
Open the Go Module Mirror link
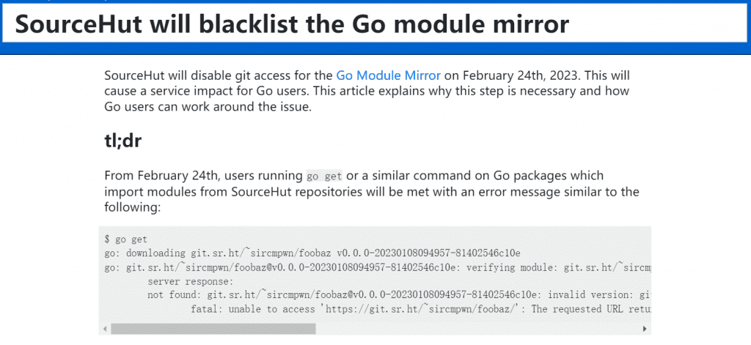pos(388,75)
